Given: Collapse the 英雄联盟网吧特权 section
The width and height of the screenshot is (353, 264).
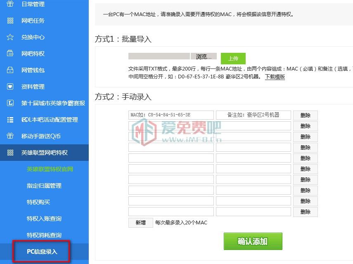Looking at the screenshot, I should tap(44, 153).
